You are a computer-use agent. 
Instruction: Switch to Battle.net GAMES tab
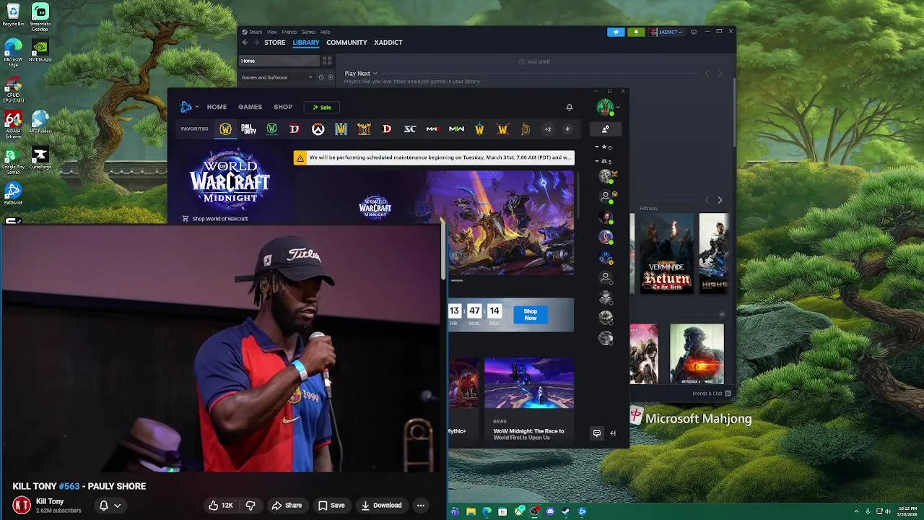(250, 107)
